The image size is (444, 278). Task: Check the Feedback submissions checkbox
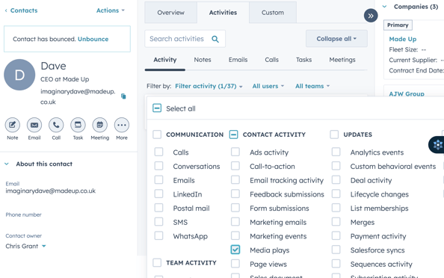coord(235,194)
